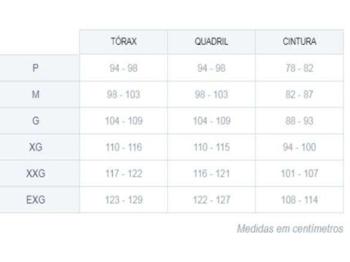Viewport: 350px width, 262px height.
Task: Click the QUADRIL column header
Action: point(211,41)
